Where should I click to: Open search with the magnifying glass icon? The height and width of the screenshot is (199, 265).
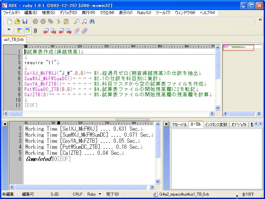pyautogui.click(x=76, y=21)
